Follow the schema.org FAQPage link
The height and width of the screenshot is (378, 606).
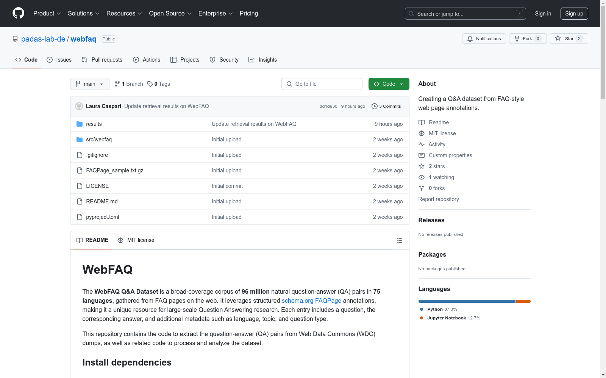tap(311, 301)
